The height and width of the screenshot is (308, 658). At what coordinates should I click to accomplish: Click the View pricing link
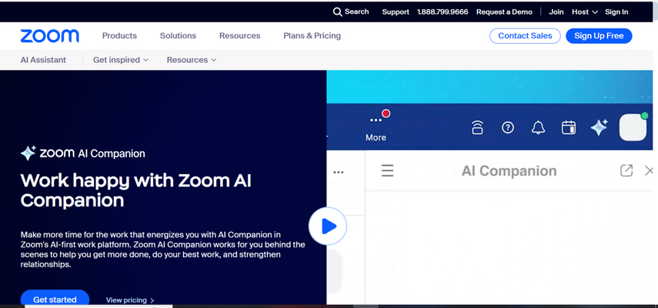(x=130, y=300)
